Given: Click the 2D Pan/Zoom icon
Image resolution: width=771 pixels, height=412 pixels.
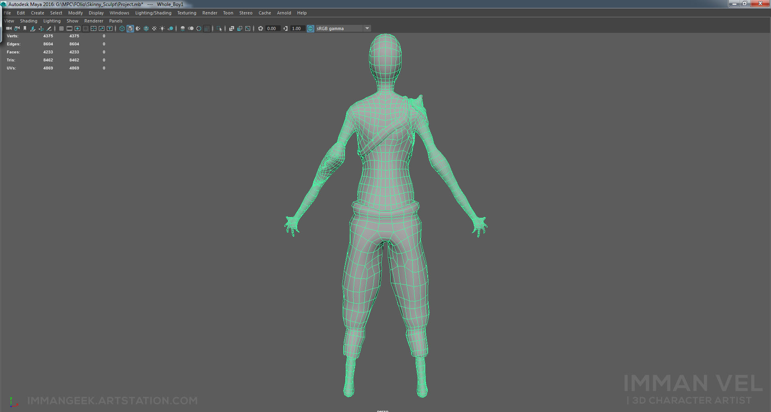Looking at the screenshot, I should [41, 28].
